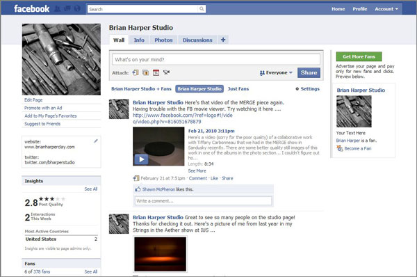Screen dimensions: 417x277
Task: Open the messages icon in header
Action: pyautogui.click(x=67, y=9)
